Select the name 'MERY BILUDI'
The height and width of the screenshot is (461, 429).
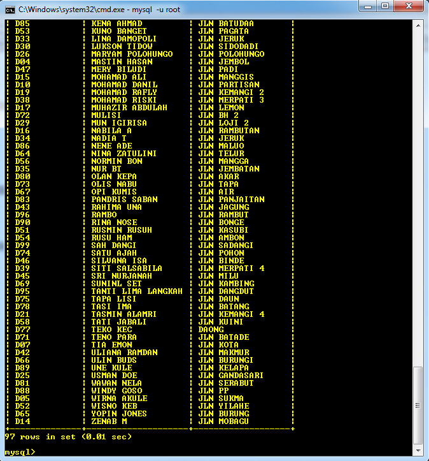[x=119, y=70]
